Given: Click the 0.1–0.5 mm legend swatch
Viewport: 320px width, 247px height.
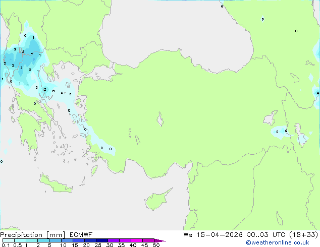Looking at the screenshot, I should tap(9, 240).
